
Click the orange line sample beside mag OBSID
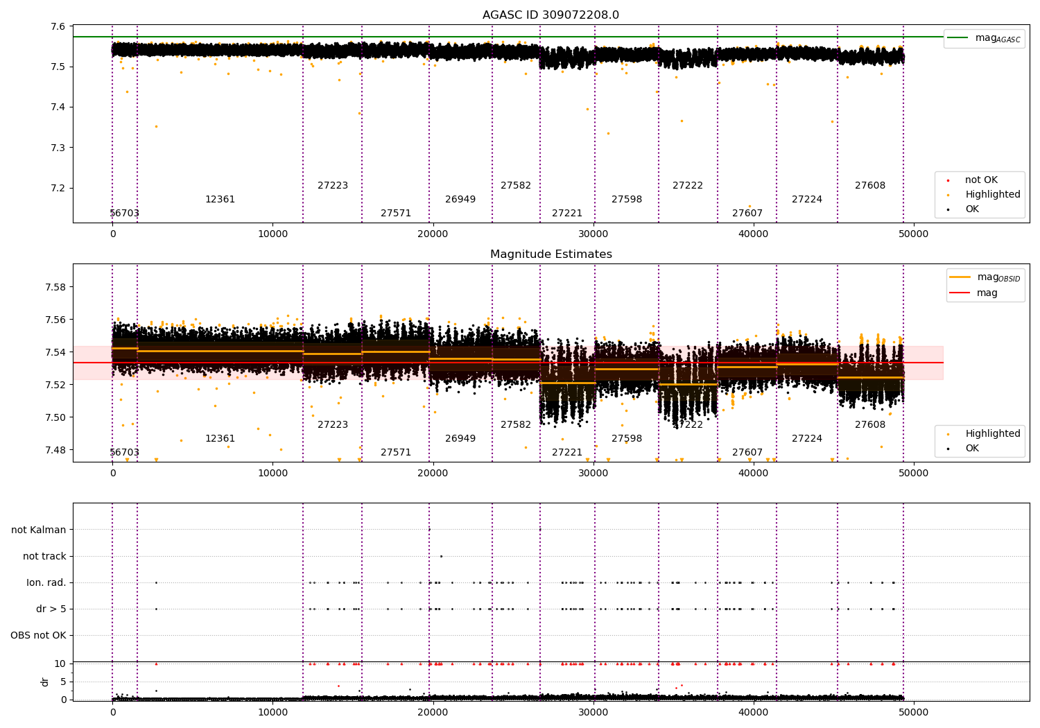pos(960,277)
